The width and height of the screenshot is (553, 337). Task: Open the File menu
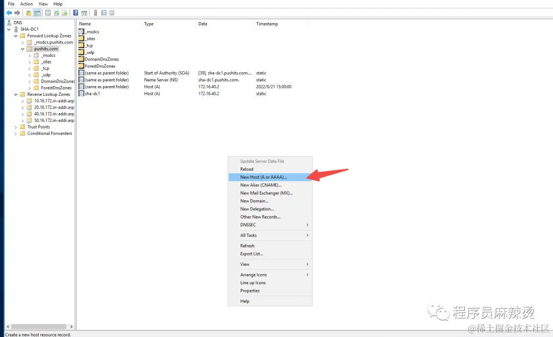(11, 4)
